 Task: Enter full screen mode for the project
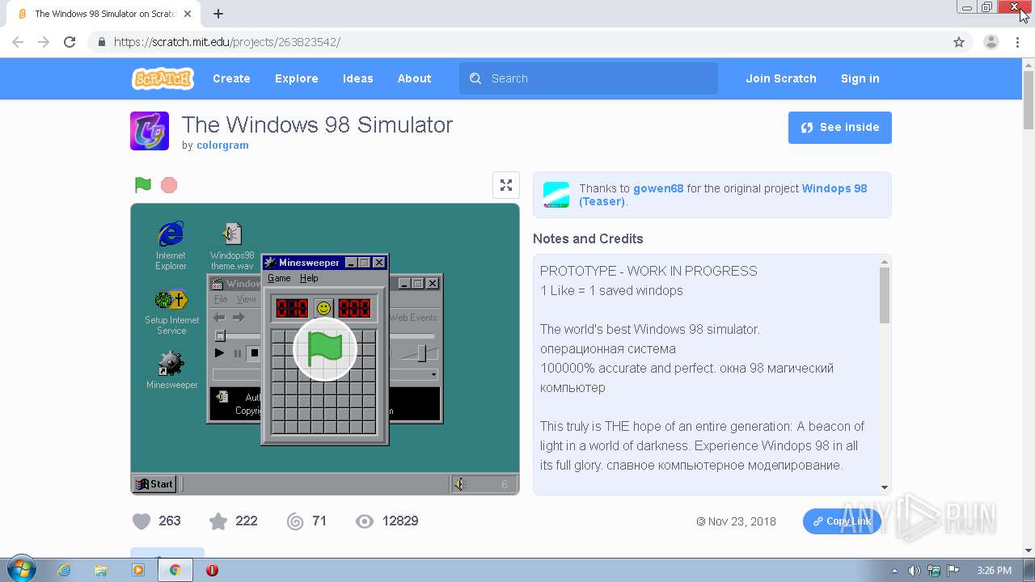pyautogui.click(x=506, y=185)
